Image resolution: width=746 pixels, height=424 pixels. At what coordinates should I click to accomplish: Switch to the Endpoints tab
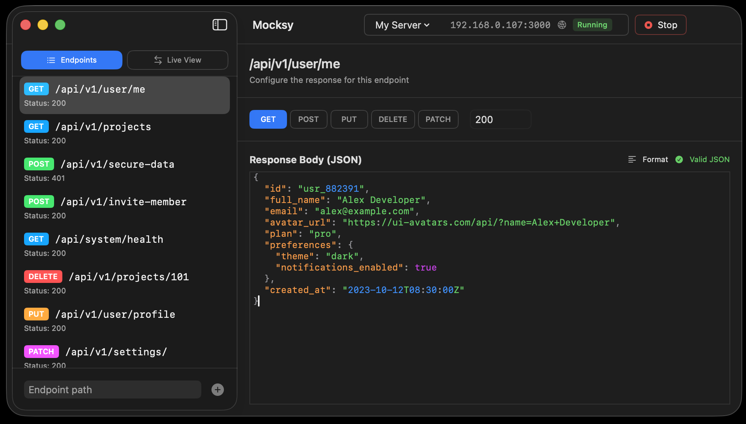(x=71, y=60)
